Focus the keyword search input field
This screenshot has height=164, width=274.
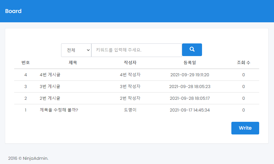point(137,50)
